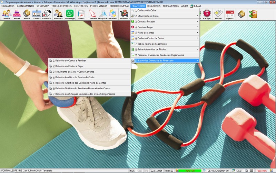Image resolution: width=276 pixels, height=173 pixels.
Task: Open the RELATÓRIOS menu
Action: (x=154, y=6)
